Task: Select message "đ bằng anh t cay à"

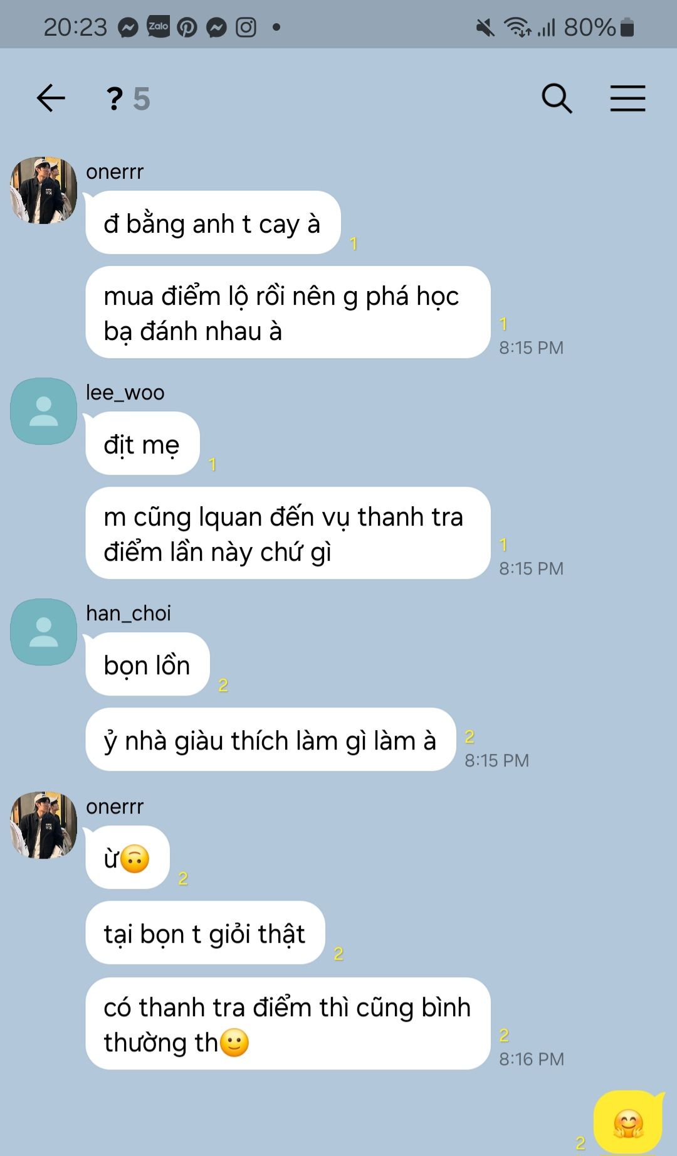Action: tap(213, 223)
